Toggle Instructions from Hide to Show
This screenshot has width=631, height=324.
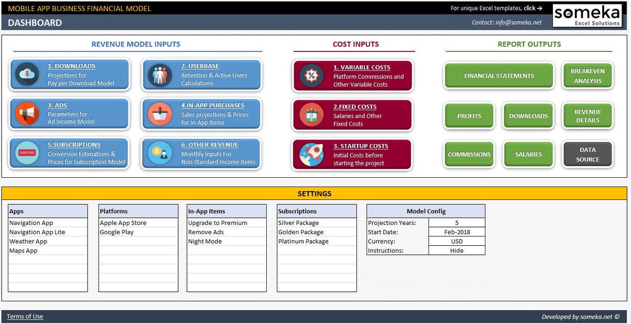point(457,250)
